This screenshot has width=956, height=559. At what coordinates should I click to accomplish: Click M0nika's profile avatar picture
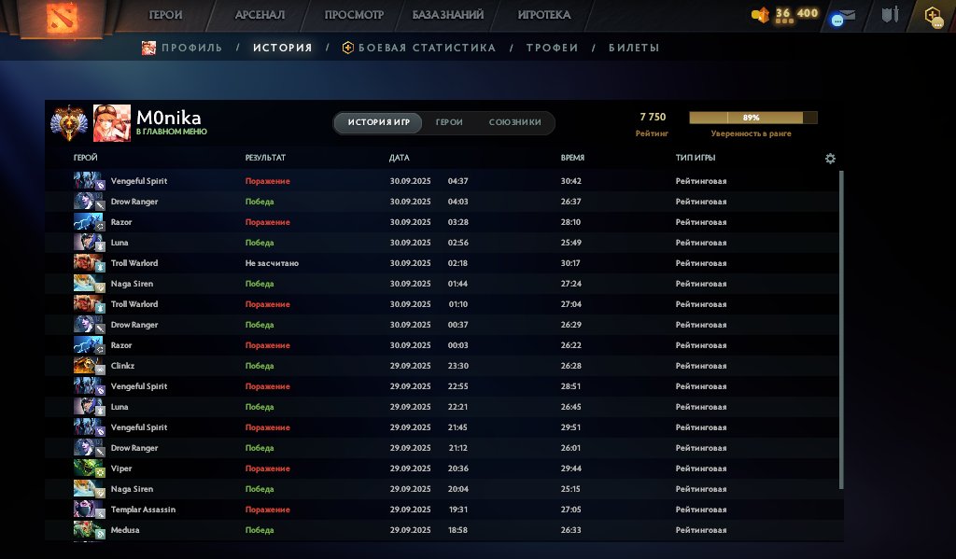[112, 123]
